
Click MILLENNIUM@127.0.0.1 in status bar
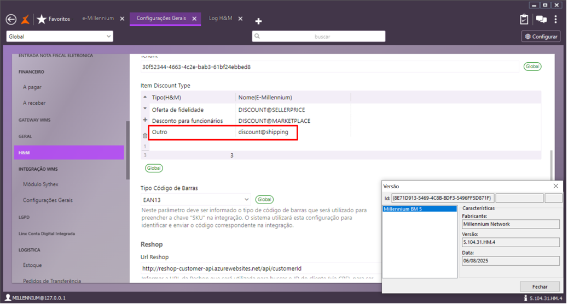[39, 298]
